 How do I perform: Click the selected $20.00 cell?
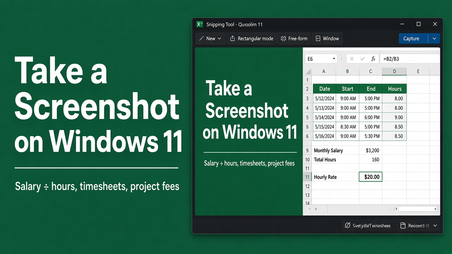(x=371, y=177)
